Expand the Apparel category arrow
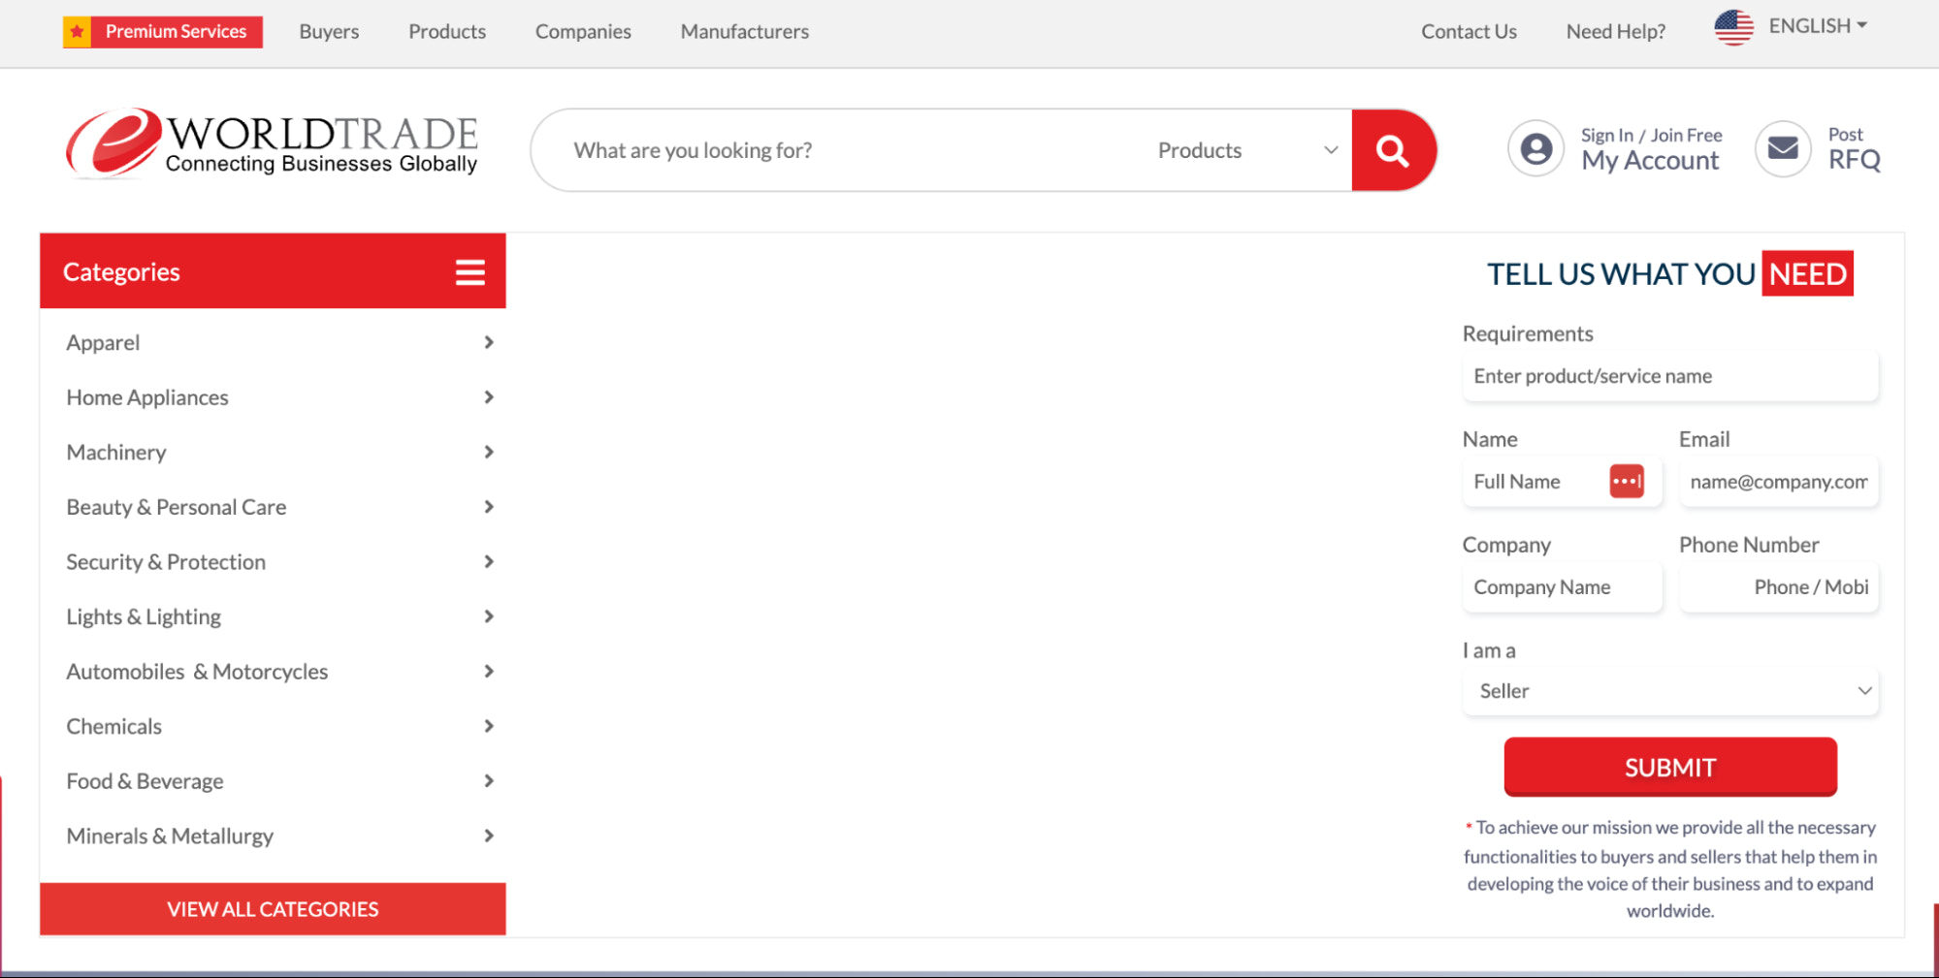 pos(489,342)
